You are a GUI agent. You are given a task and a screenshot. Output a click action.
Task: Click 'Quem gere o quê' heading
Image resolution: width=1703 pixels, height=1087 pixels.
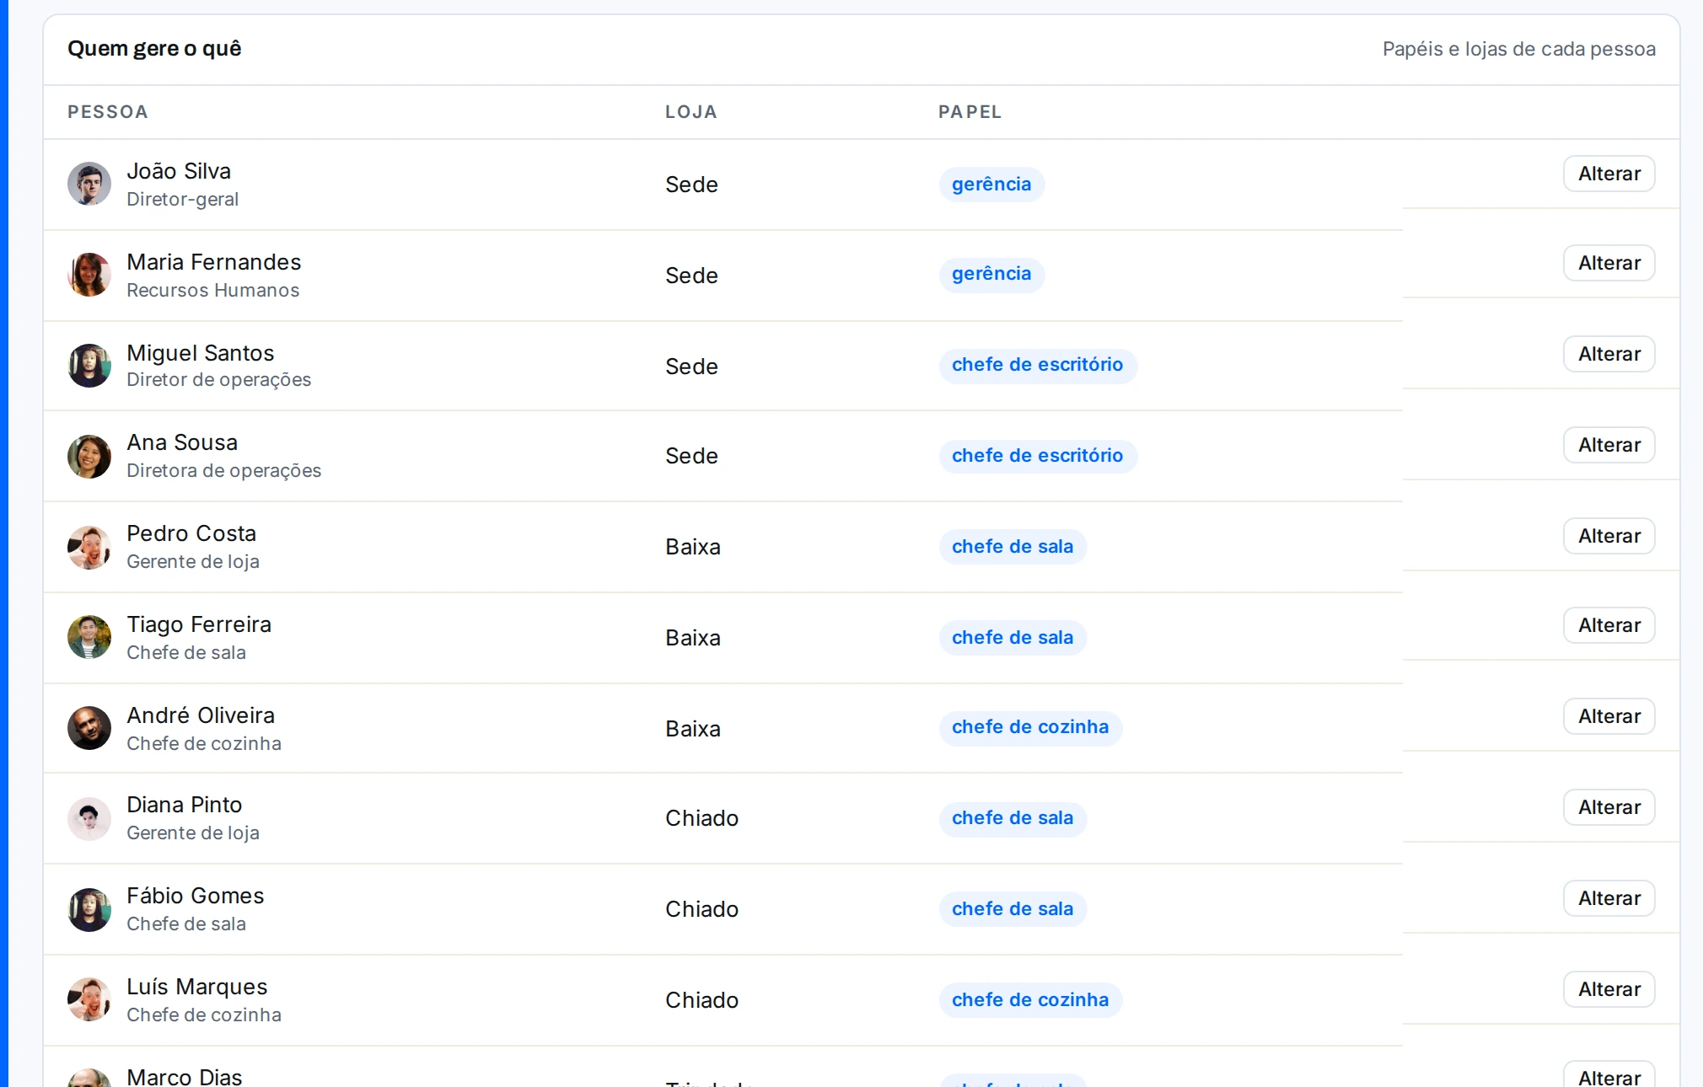(154, 49)
